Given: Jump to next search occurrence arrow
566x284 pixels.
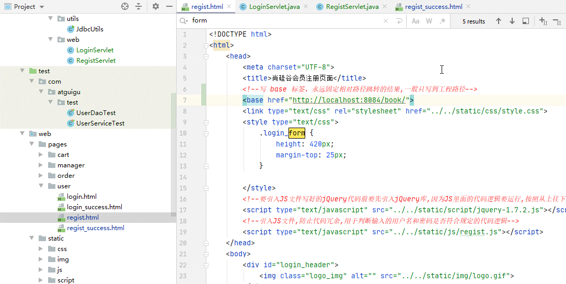Looking at the screenshot, I should [x=512, y=21].
